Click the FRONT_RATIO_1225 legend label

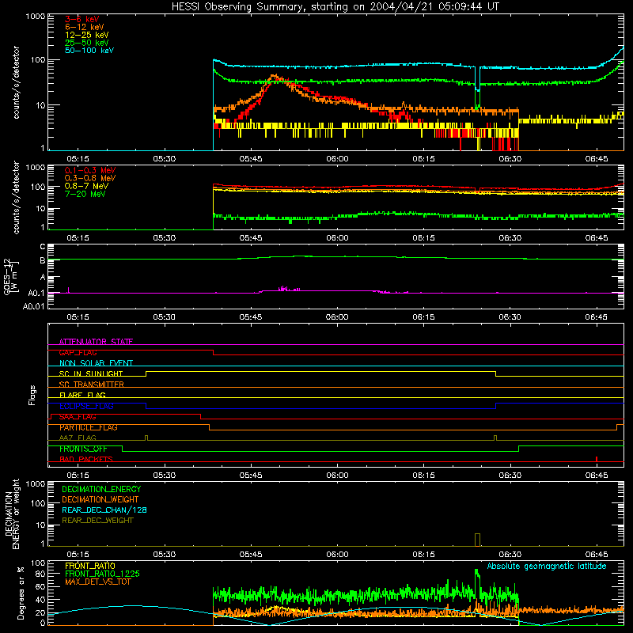tap(102, 574)
